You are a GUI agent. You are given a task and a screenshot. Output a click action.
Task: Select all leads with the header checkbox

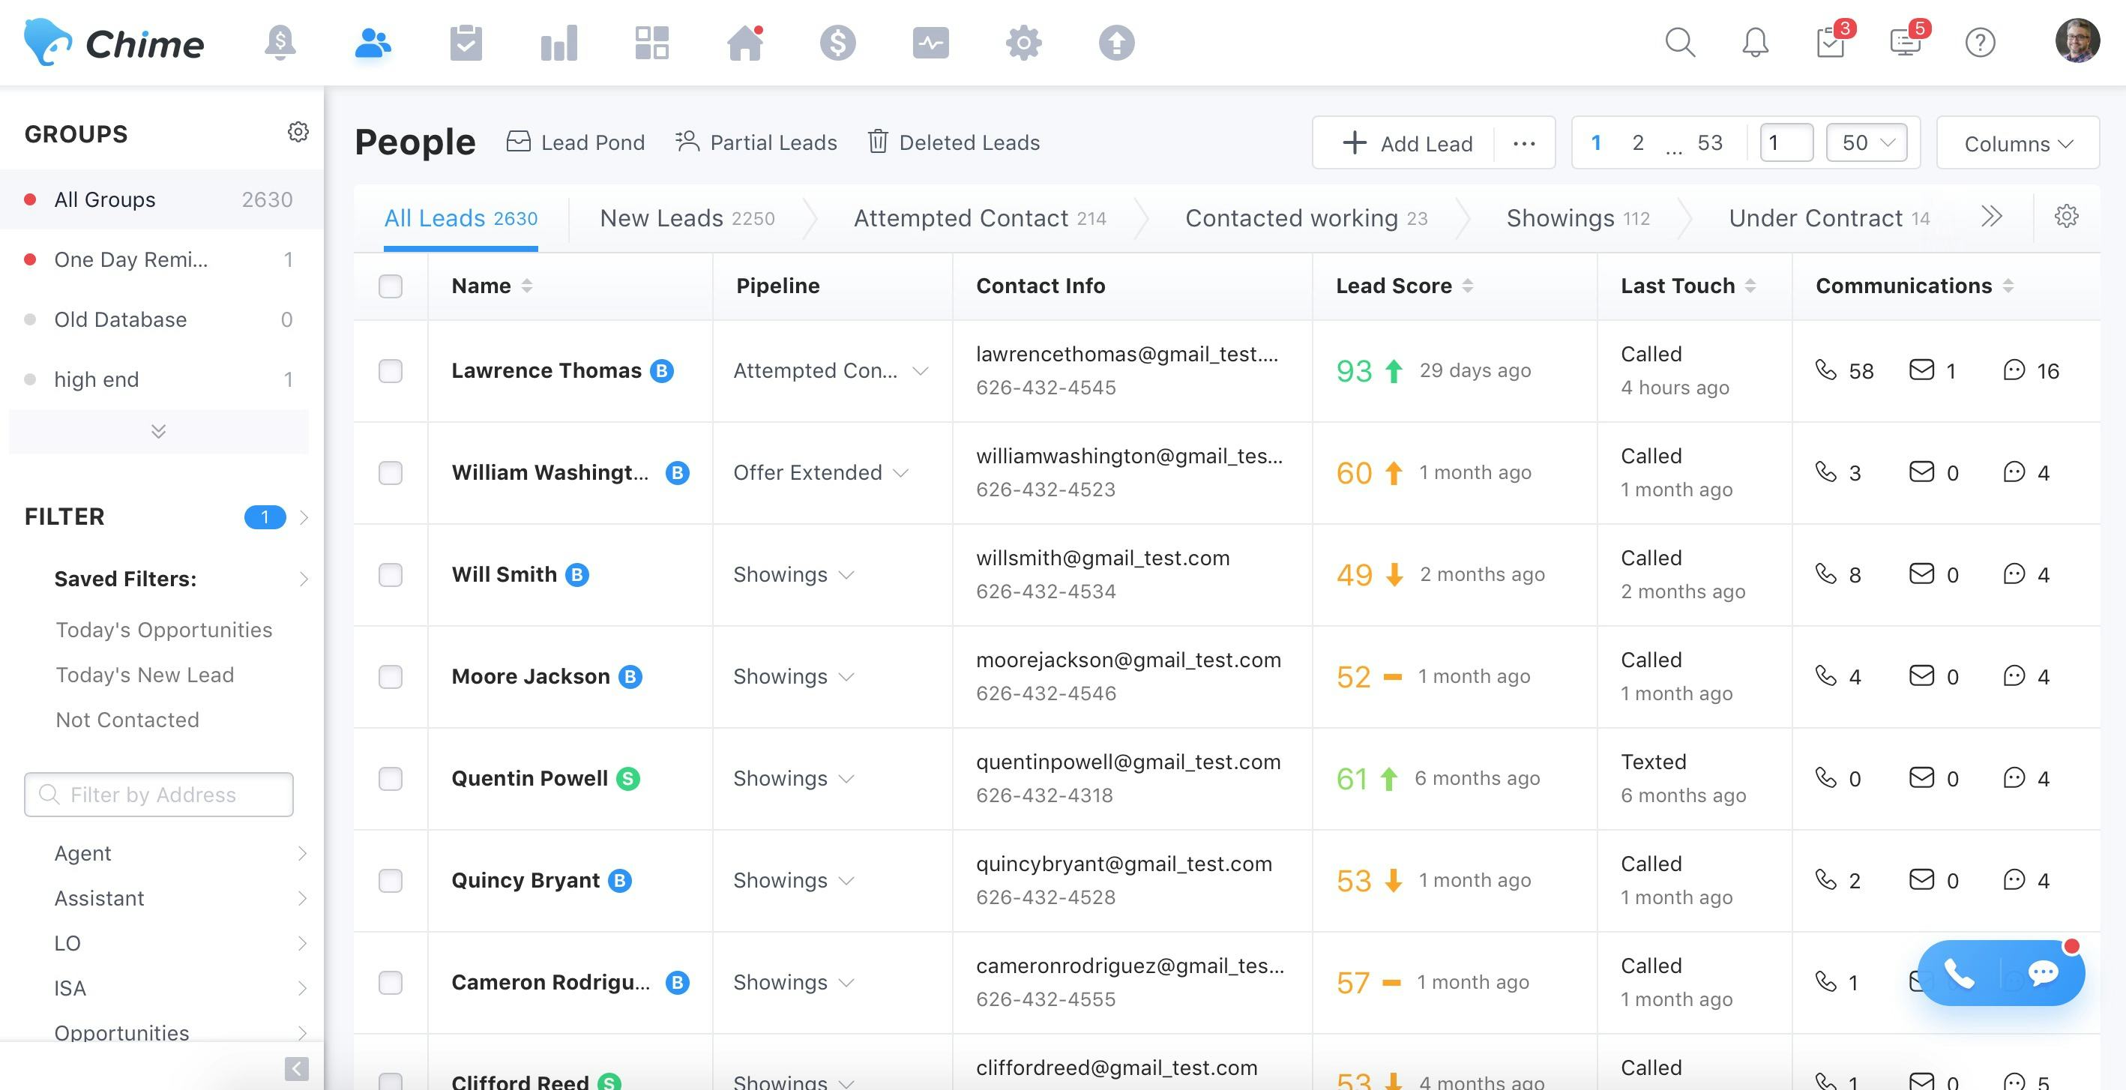click(x=391, y=286)
